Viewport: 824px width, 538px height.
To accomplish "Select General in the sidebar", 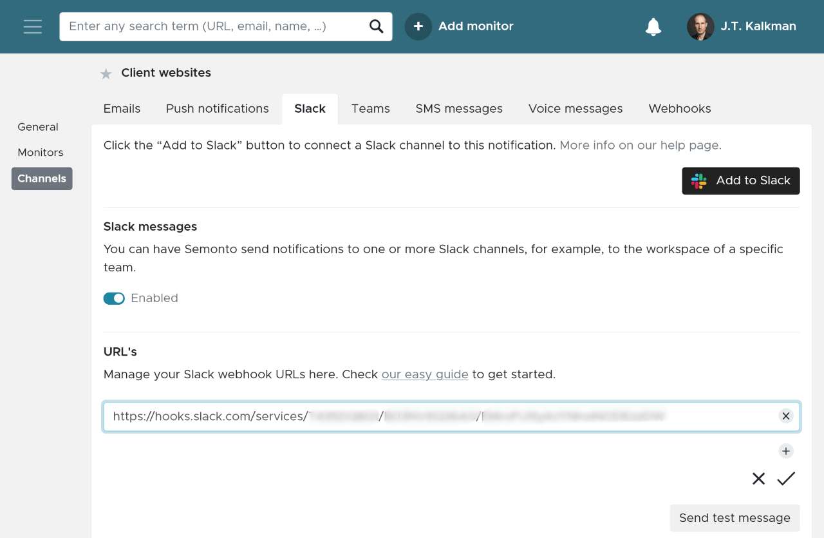I will [x=38, y=127].
